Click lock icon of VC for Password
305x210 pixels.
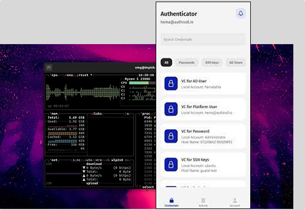click(x=171, y=136)
